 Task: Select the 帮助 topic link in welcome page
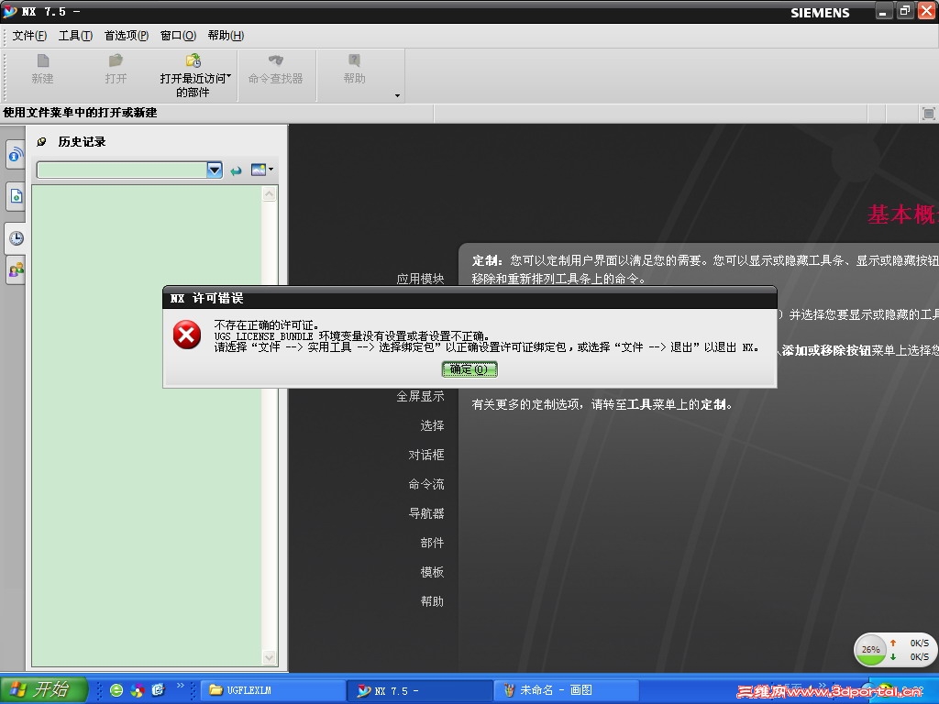coord(432,601)
